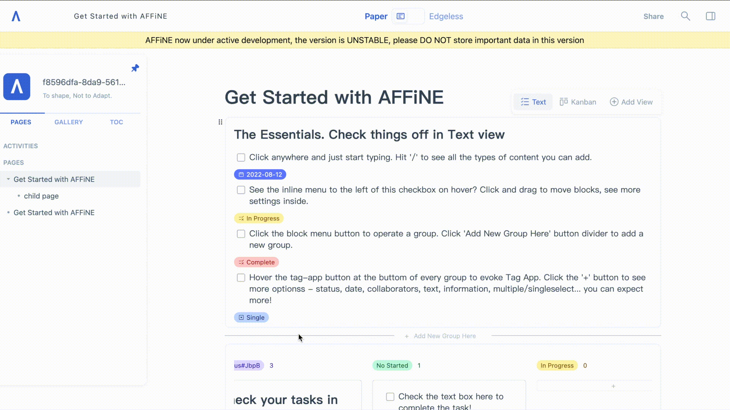The image size is (730, 410).
Task: Click bullet before the second Get Started with AFFiNE page
Action: (8, 213)
